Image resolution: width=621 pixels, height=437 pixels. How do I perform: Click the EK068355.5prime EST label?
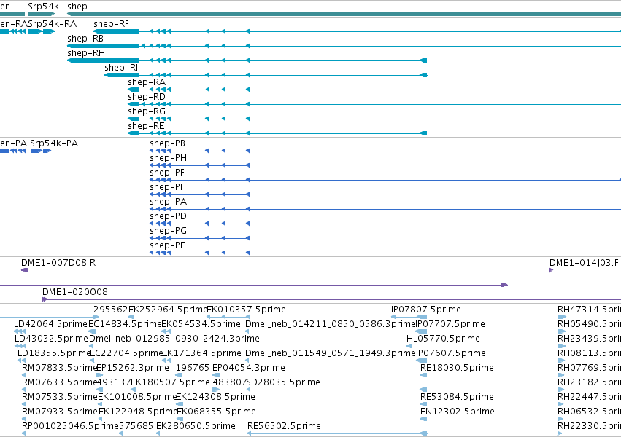[216, 412]
